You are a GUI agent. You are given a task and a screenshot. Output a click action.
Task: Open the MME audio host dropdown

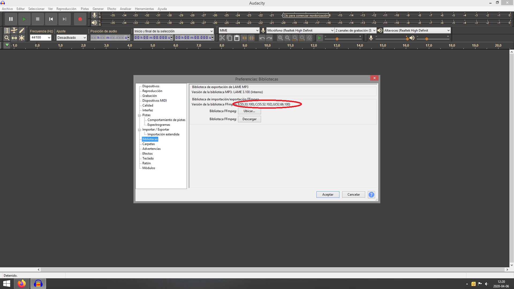coord(239,31)
